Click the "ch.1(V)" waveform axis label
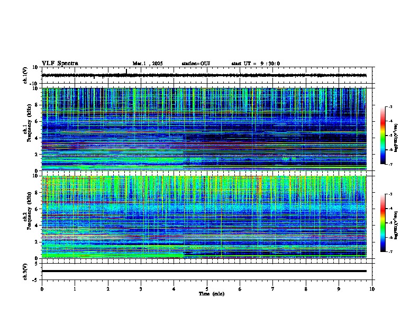 pyautogui.click(x=25, y=75)
